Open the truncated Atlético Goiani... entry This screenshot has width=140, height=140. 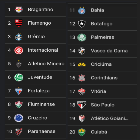[x=110, y=118]
